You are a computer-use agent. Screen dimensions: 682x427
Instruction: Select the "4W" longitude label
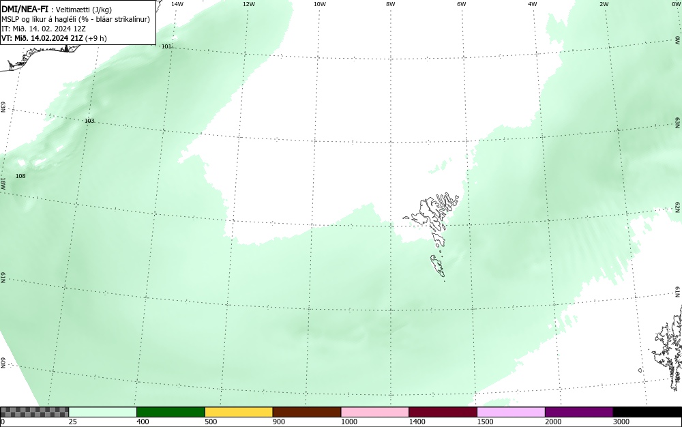(x=533, y=4)
